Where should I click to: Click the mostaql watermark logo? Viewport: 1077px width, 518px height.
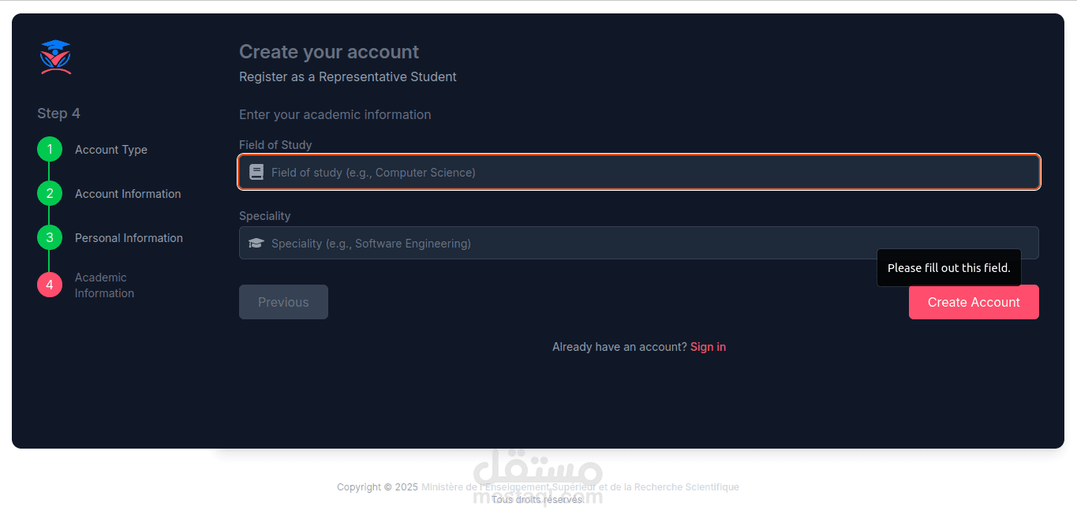(538, 476)
